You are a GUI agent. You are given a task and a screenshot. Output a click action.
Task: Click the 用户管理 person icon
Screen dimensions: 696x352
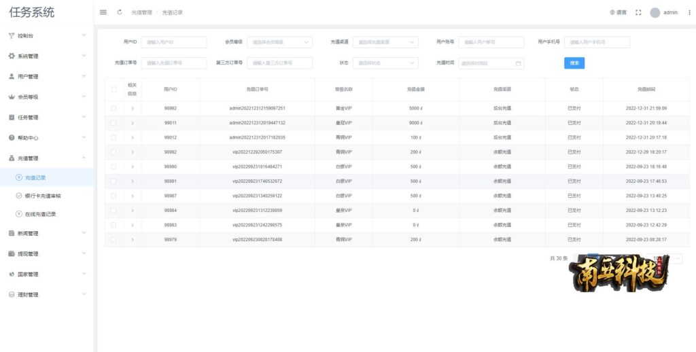point(12,76)
